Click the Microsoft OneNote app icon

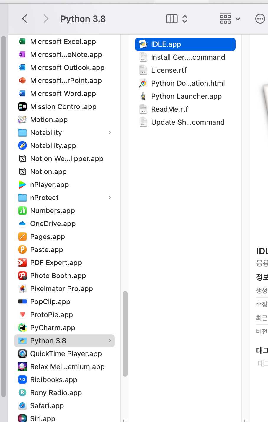(22, 55)
